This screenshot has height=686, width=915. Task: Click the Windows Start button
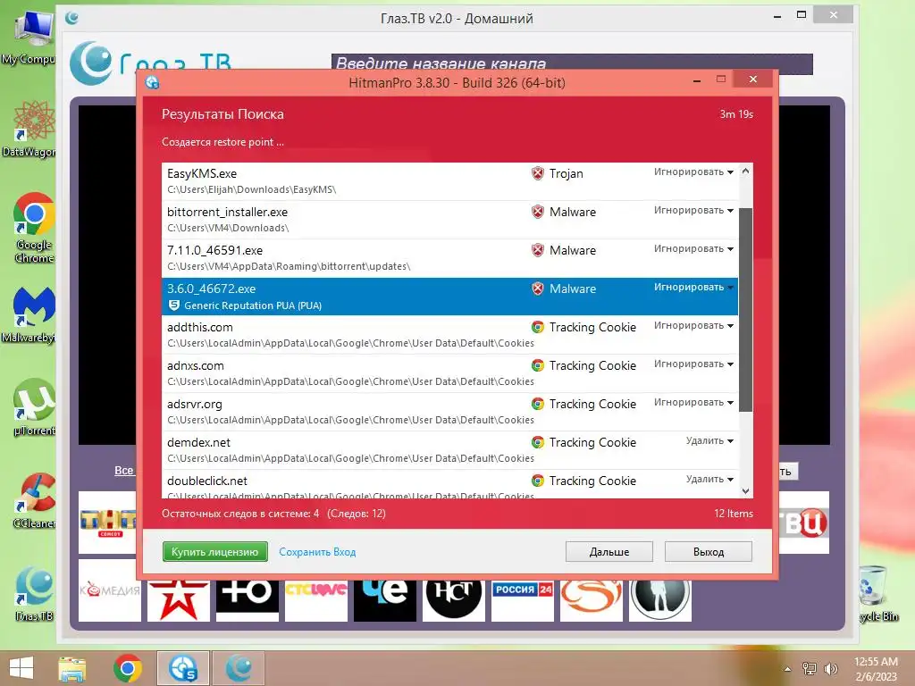21,668
